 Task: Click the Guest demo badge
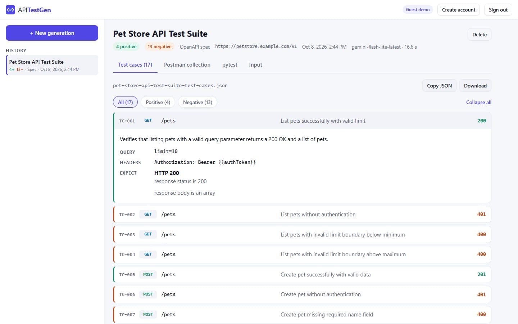point(418,10)
